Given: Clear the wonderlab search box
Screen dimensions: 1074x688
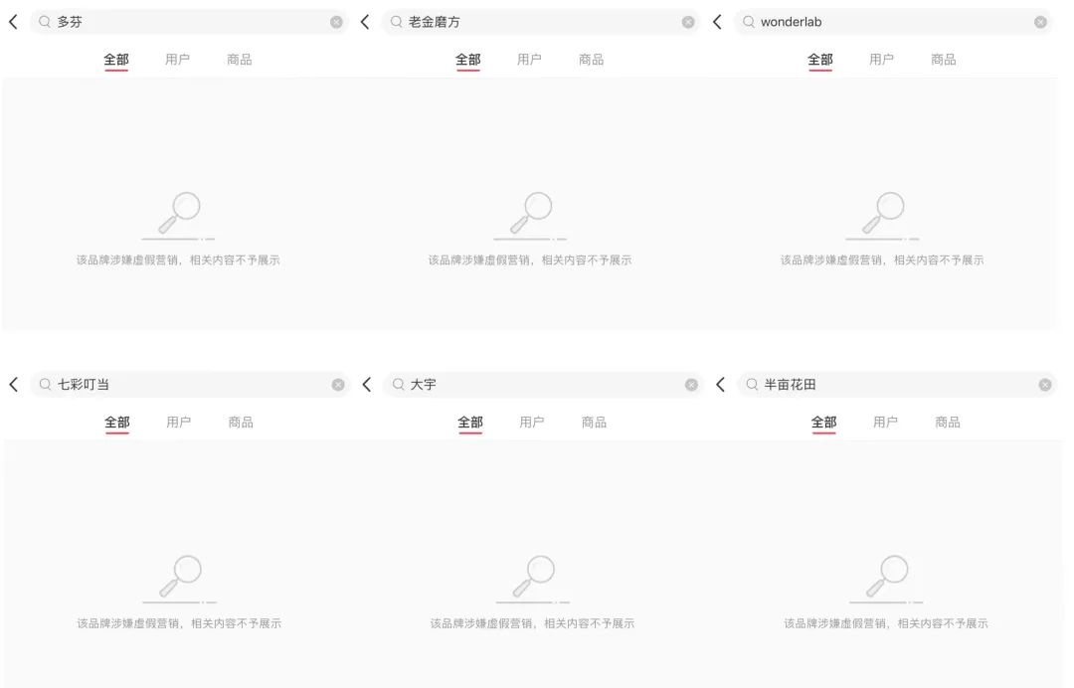Looking at the screenshot, I should click(x=1040, y=22).
